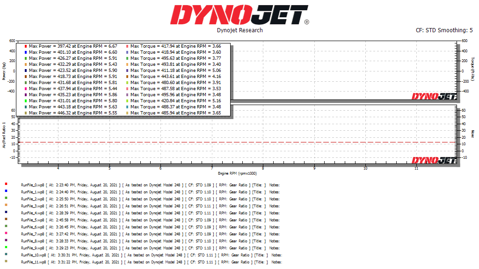This screenshot has width=479, height=269.
Task: Select the RunFile_11.wp8 run entry
Action: click(152, 262)
